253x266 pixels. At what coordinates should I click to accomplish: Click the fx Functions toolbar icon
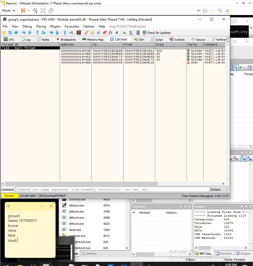click(x=111, y=33)
